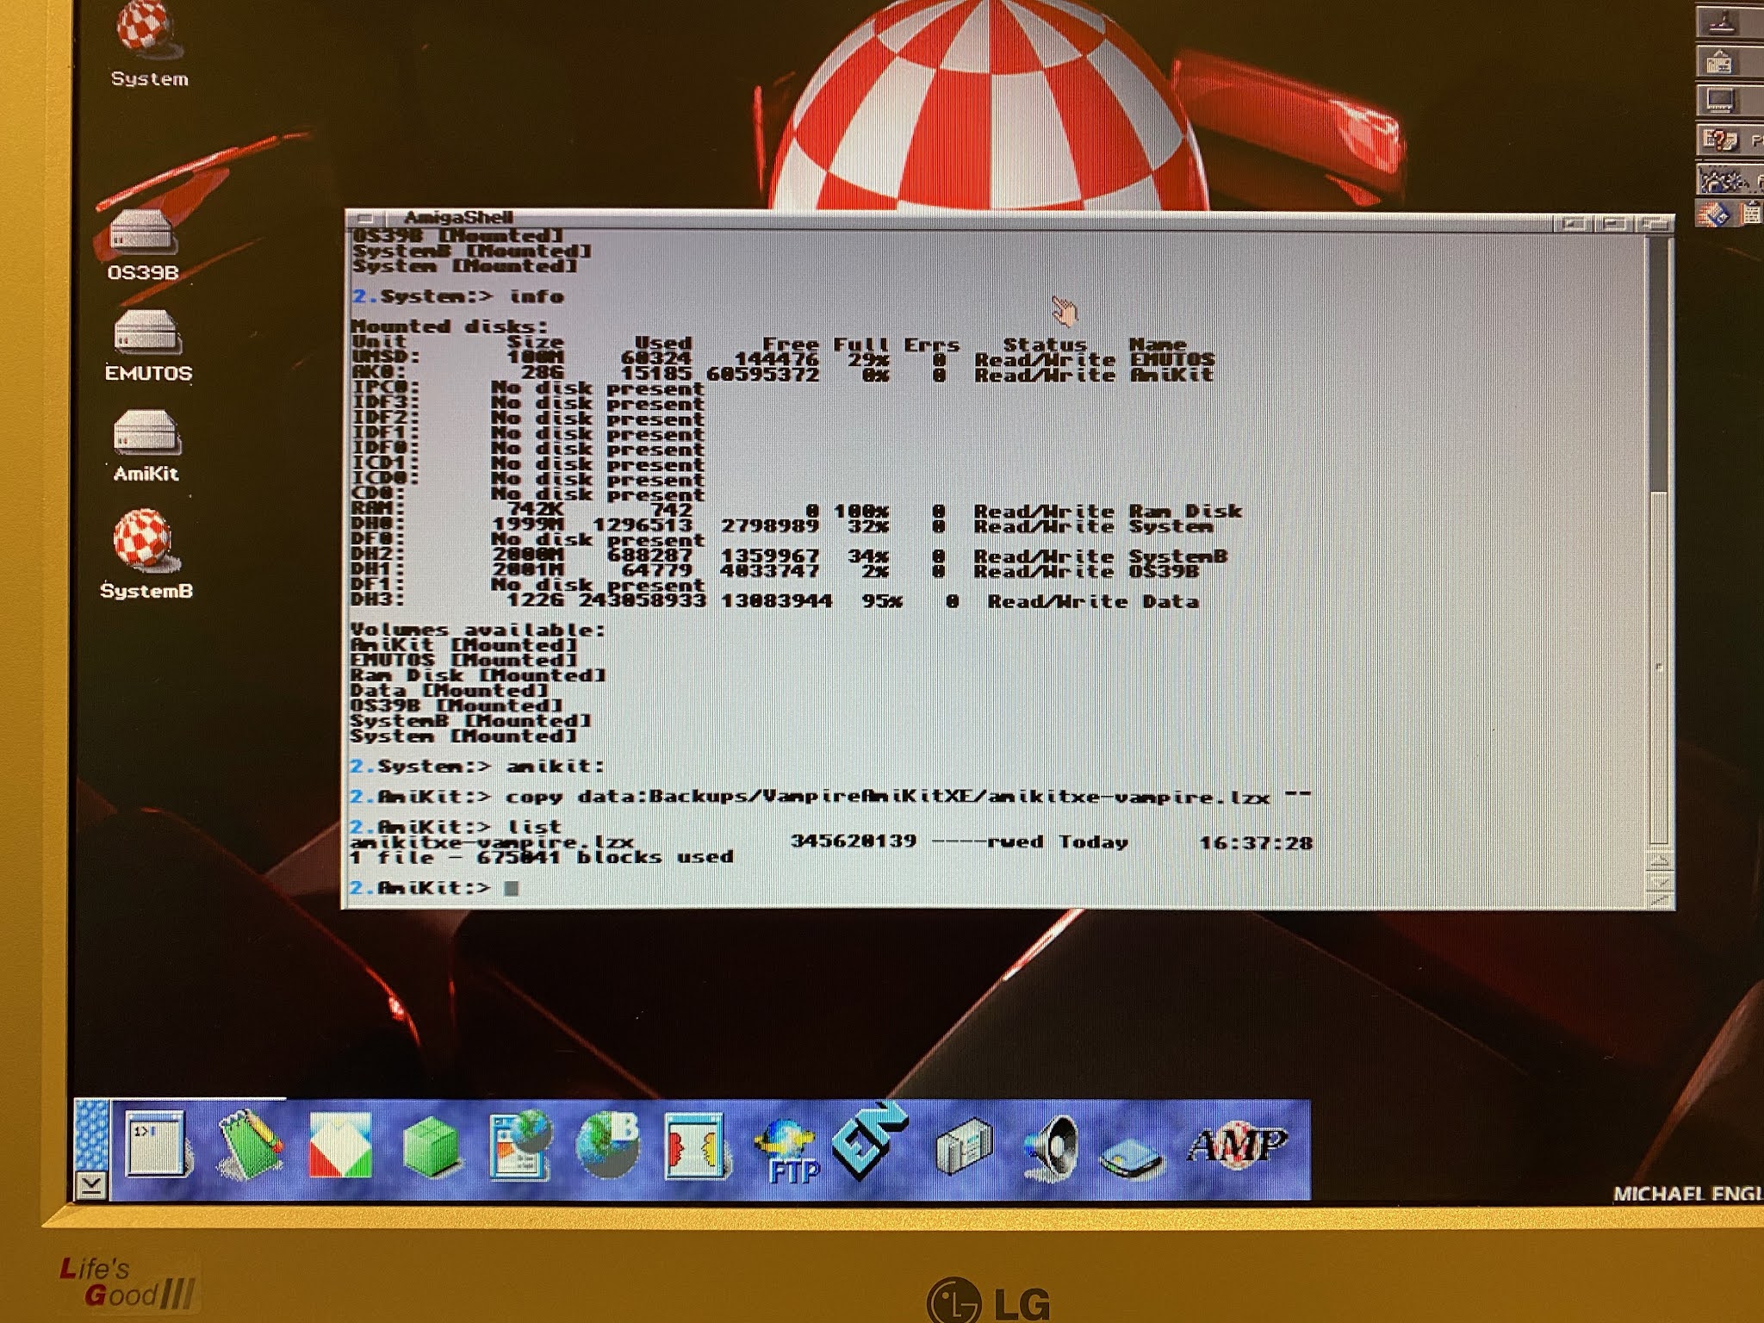Viewport: 1764px width, 1323px height.
Task: Click the speaker sound icon in dock
Action: click(1053, 1147)
